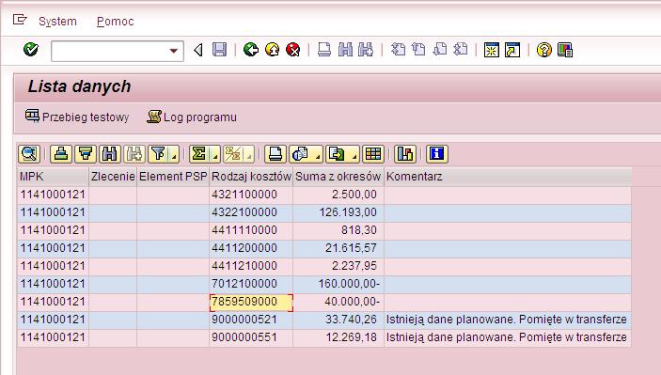Image resolution: width=661 pixels, height=375 pixels.
Task: Select the amount cell 818,30
Action: pos(338,230)
